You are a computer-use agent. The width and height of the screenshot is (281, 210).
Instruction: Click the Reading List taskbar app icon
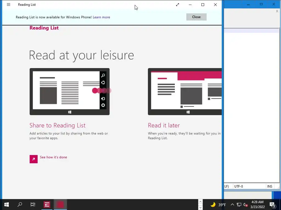coord(47,205)
